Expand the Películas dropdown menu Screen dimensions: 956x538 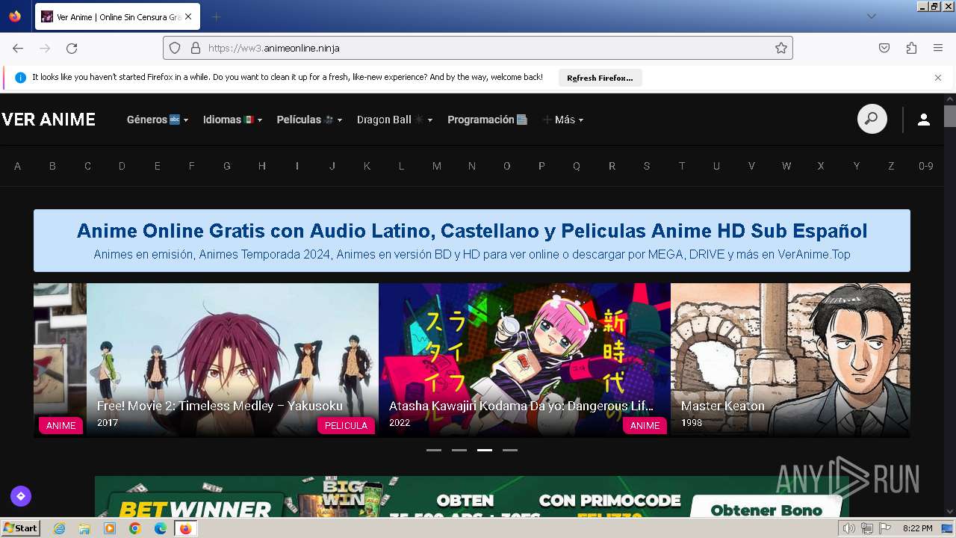pos(309,120)
